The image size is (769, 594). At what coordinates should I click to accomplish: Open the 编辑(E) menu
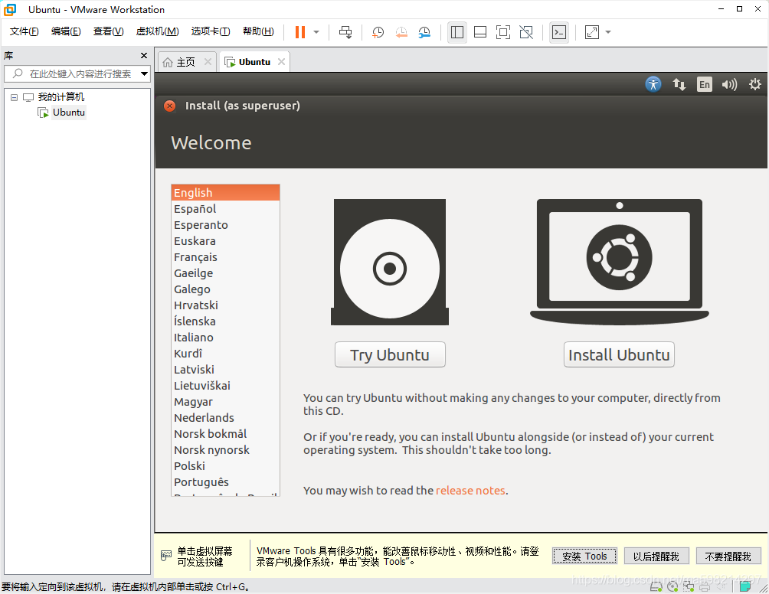66,31
